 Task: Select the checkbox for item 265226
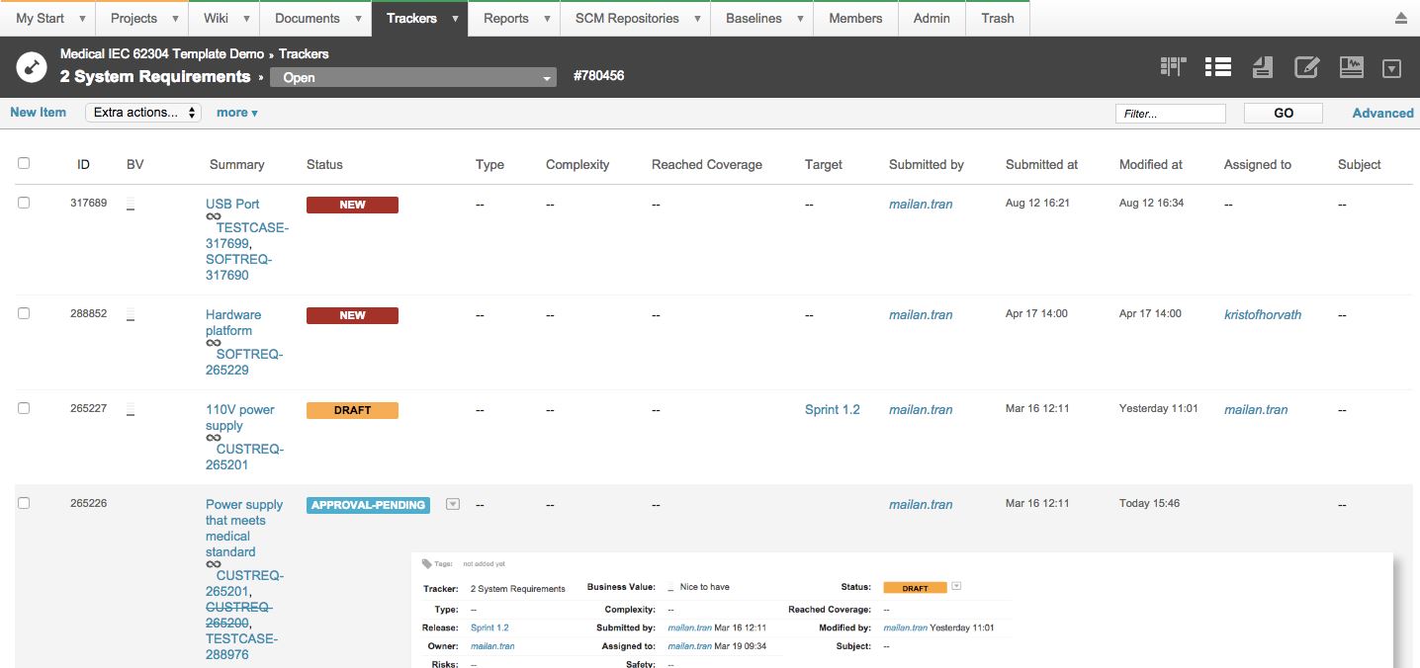click(24, 503)
